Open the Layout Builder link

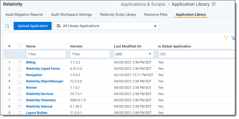tap(37, 113)
